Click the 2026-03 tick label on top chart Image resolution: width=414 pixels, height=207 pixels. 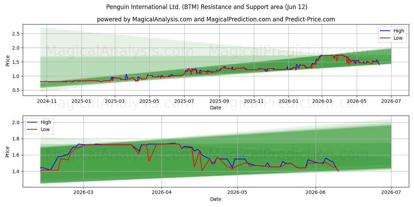(x=322, y=101)
